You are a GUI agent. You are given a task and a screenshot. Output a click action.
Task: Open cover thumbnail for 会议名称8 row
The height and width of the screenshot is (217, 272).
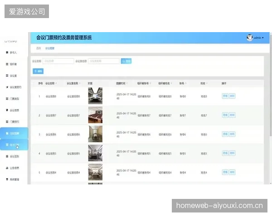coord(95,96)
